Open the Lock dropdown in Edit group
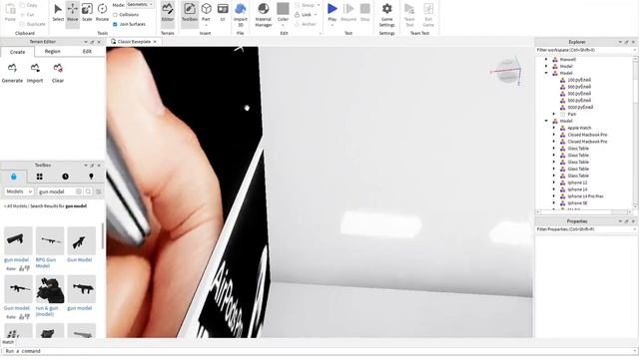This screenshot has width=639, height=359. click(316, 15)
